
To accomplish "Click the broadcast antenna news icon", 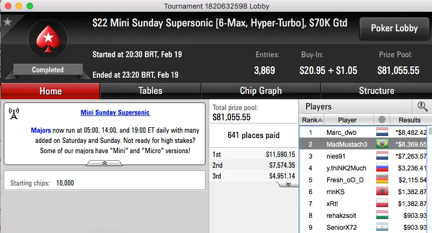I will coord(14,113).
